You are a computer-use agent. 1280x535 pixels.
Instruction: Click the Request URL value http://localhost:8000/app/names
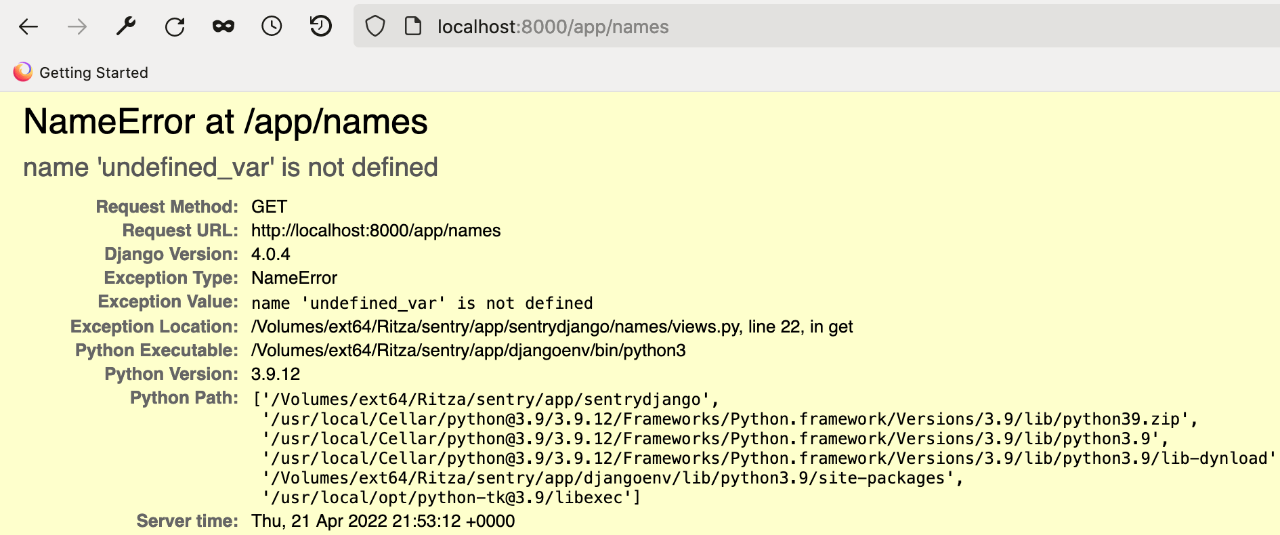click(x=376, y=231)
